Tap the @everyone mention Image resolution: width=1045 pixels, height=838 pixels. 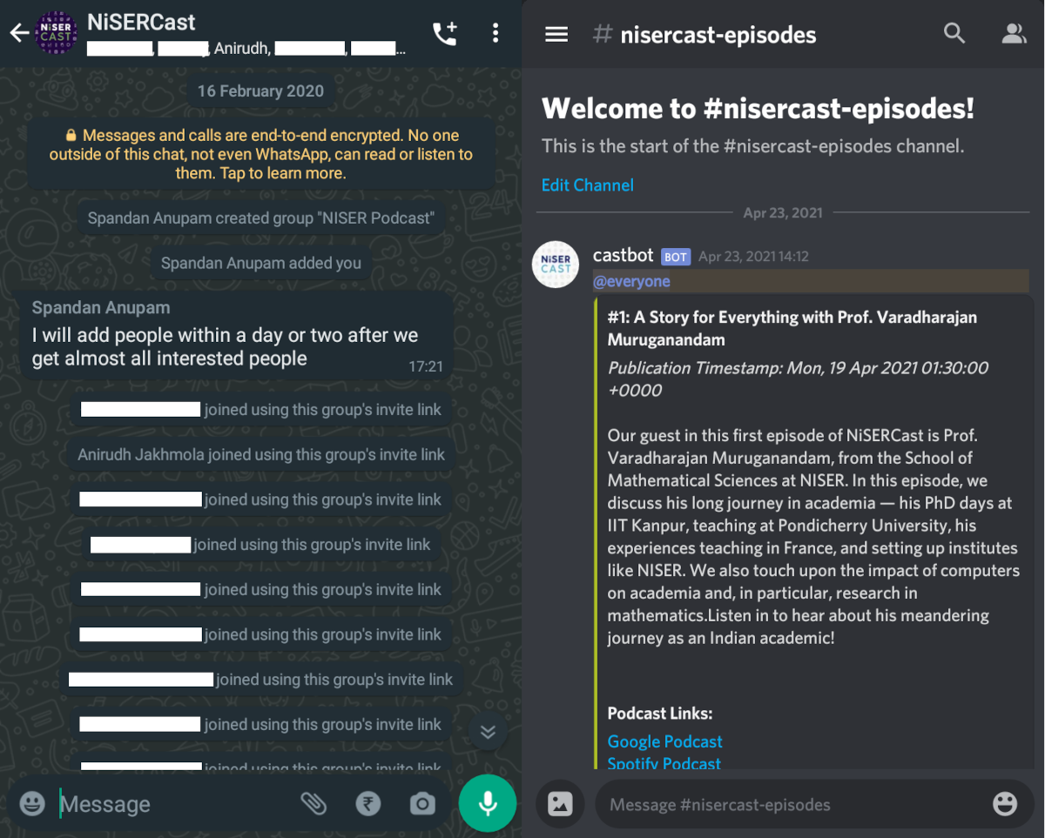631,282
